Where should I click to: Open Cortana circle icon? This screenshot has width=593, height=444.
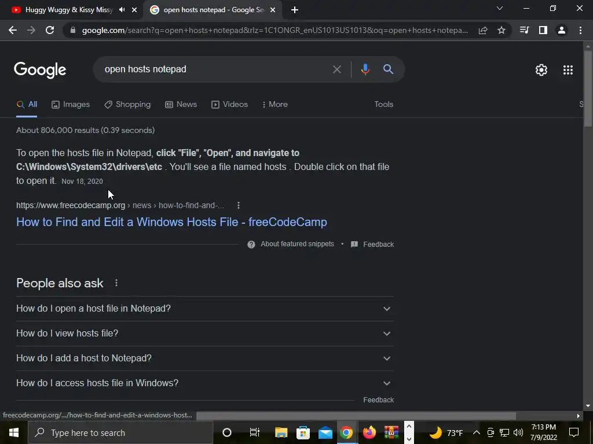pos(227,432)
